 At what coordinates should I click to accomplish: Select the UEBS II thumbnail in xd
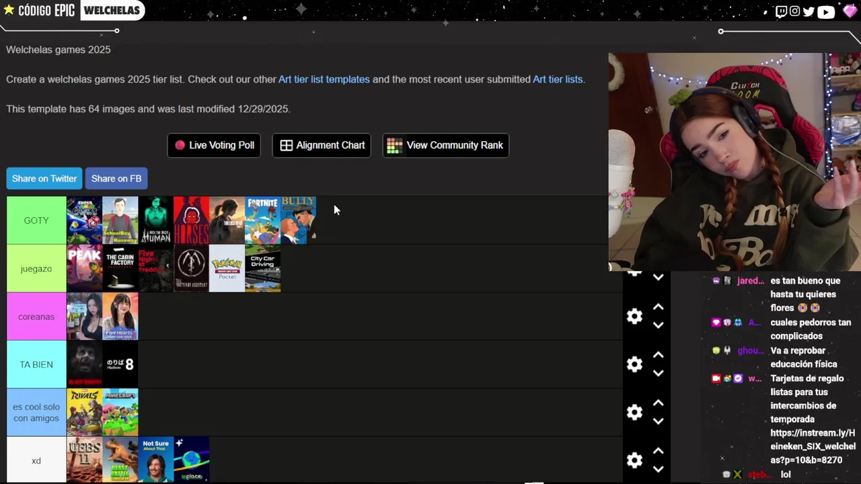(84, 460)
